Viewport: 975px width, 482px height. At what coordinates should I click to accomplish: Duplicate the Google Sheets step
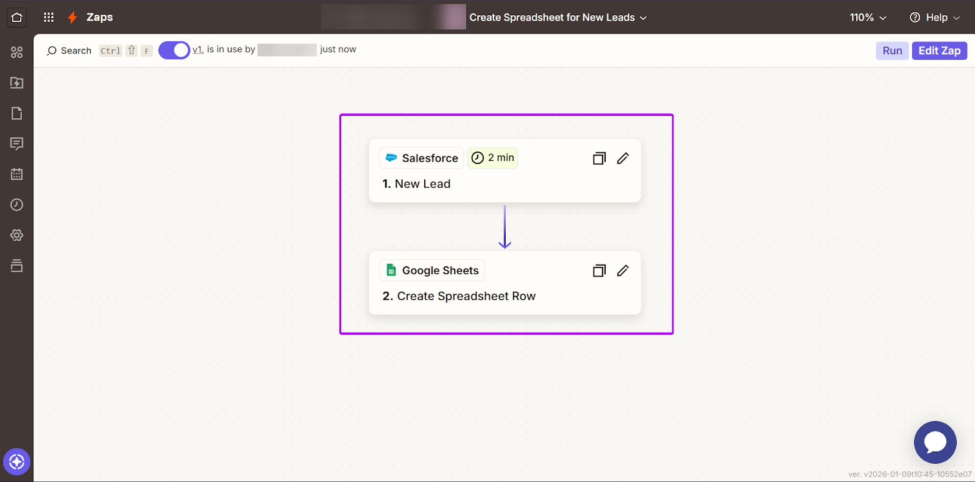pos(599,271)
